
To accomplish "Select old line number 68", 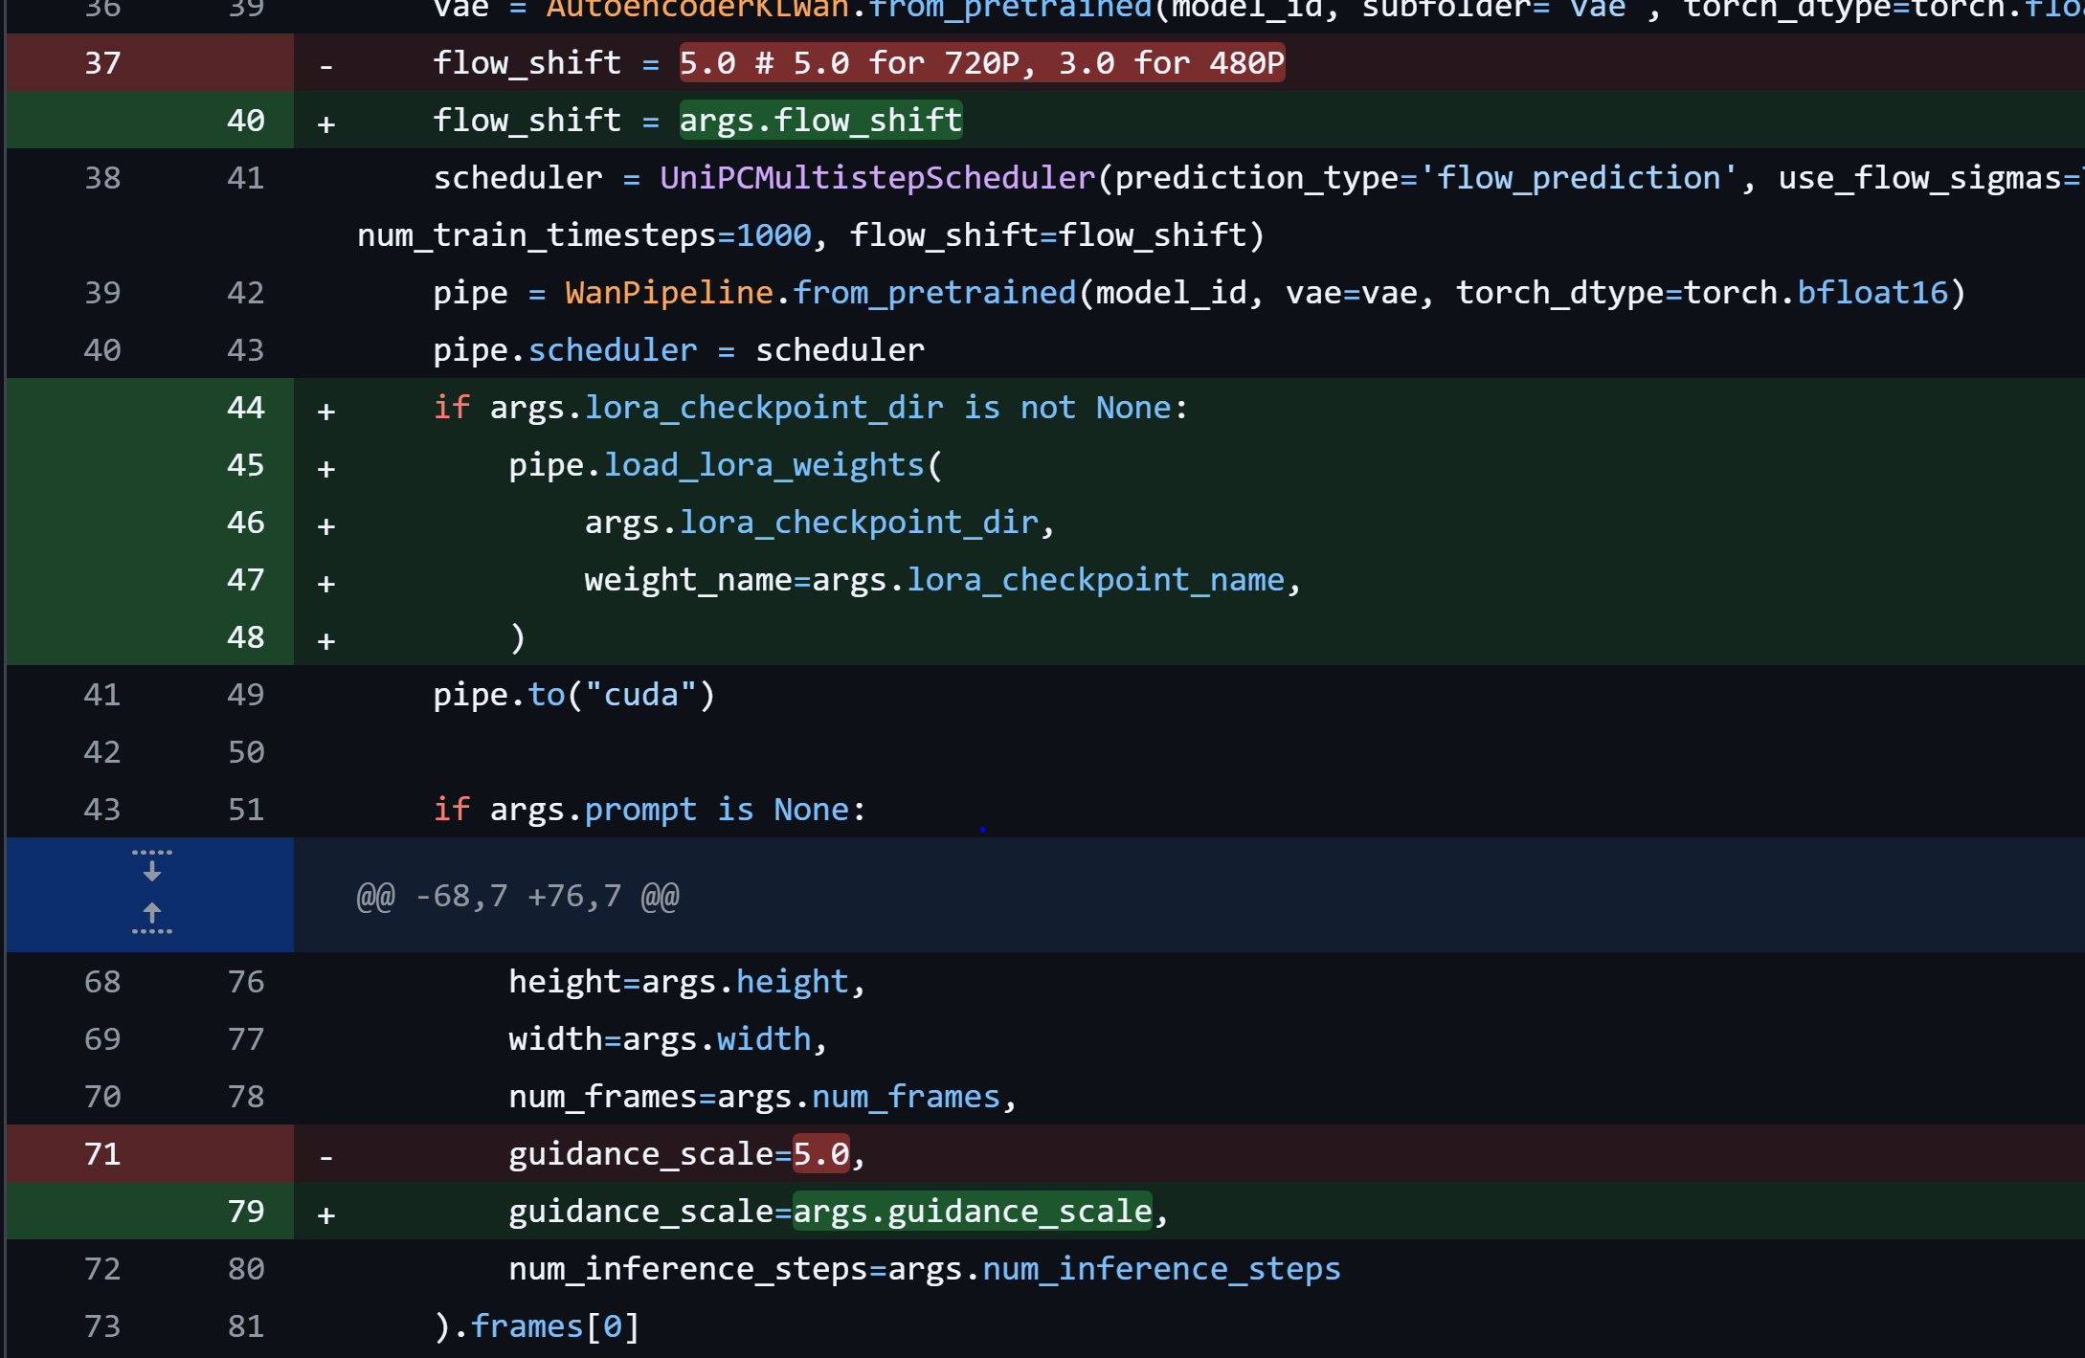I will tap(102, 982).
